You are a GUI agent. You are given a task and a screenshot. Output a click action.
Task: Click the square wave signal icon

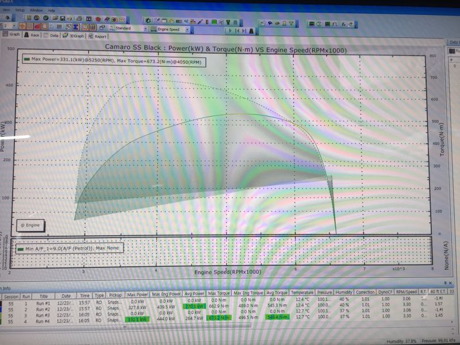(x=335, y=24)
